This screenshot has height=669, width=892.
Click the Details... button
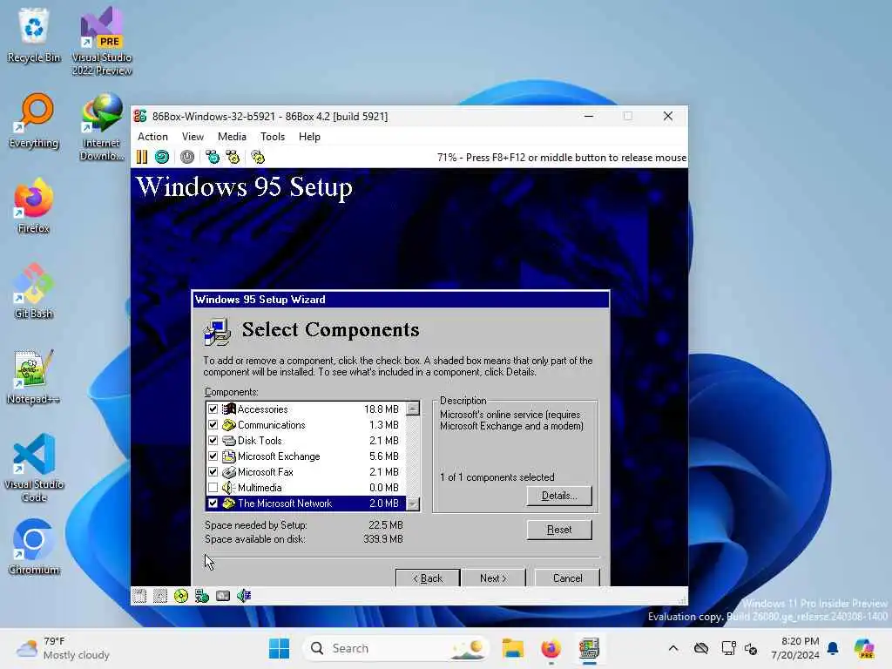point(559,496)
